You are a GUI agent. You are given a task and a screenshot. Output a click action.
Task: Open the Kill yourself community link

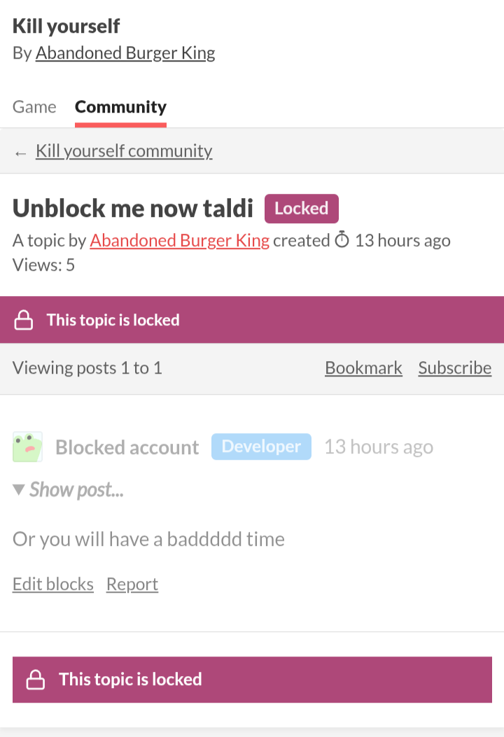[124, 151]
